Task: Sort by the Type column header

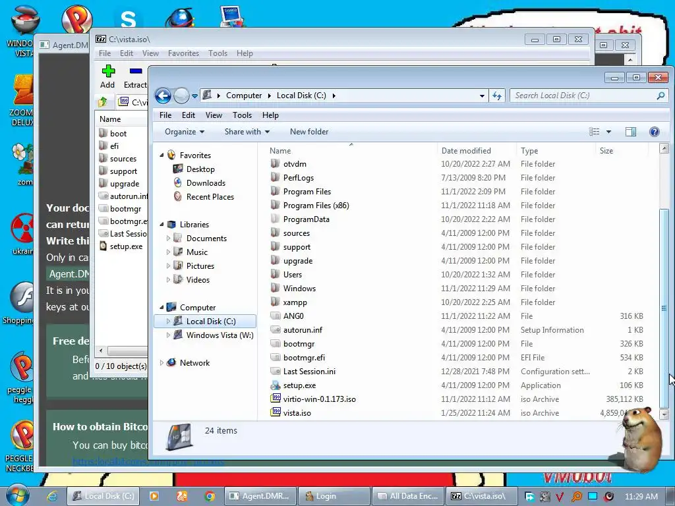Action: pyautogui.click(x=555, y=151)
